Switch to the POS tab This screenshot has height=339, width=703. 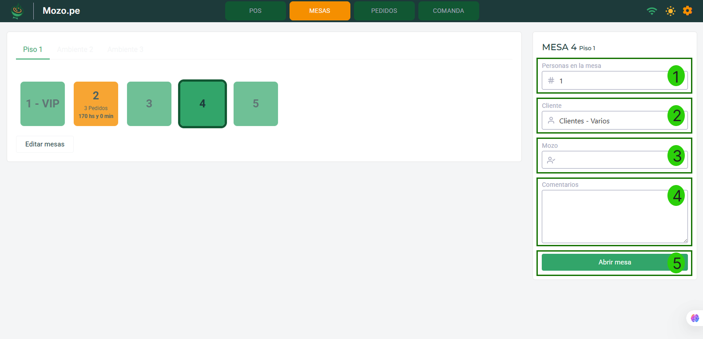point(255,11)
